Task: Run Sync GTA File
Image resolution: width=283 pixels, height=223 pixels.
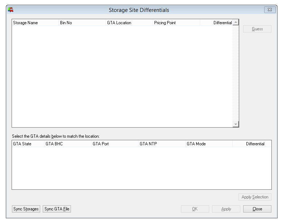Action: click(57, 209)
